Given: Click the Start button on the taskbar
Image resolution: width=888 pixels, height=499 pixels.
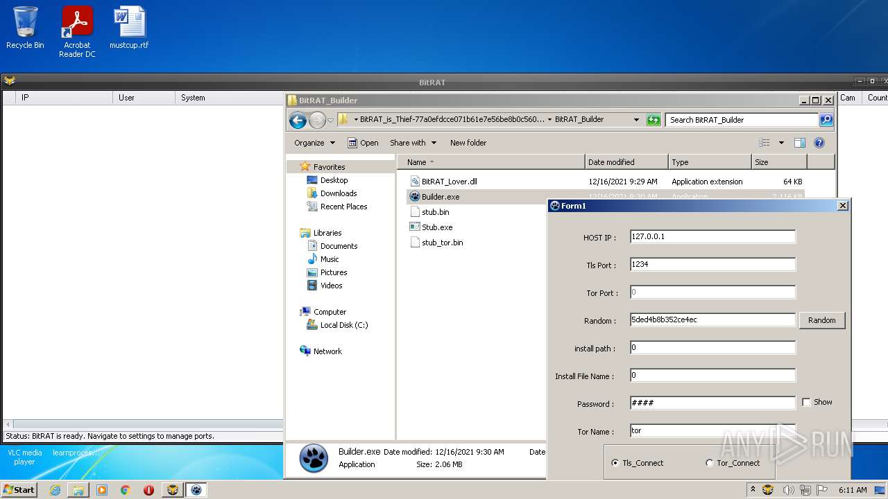Looking at the screenshot, I should 19,489.
